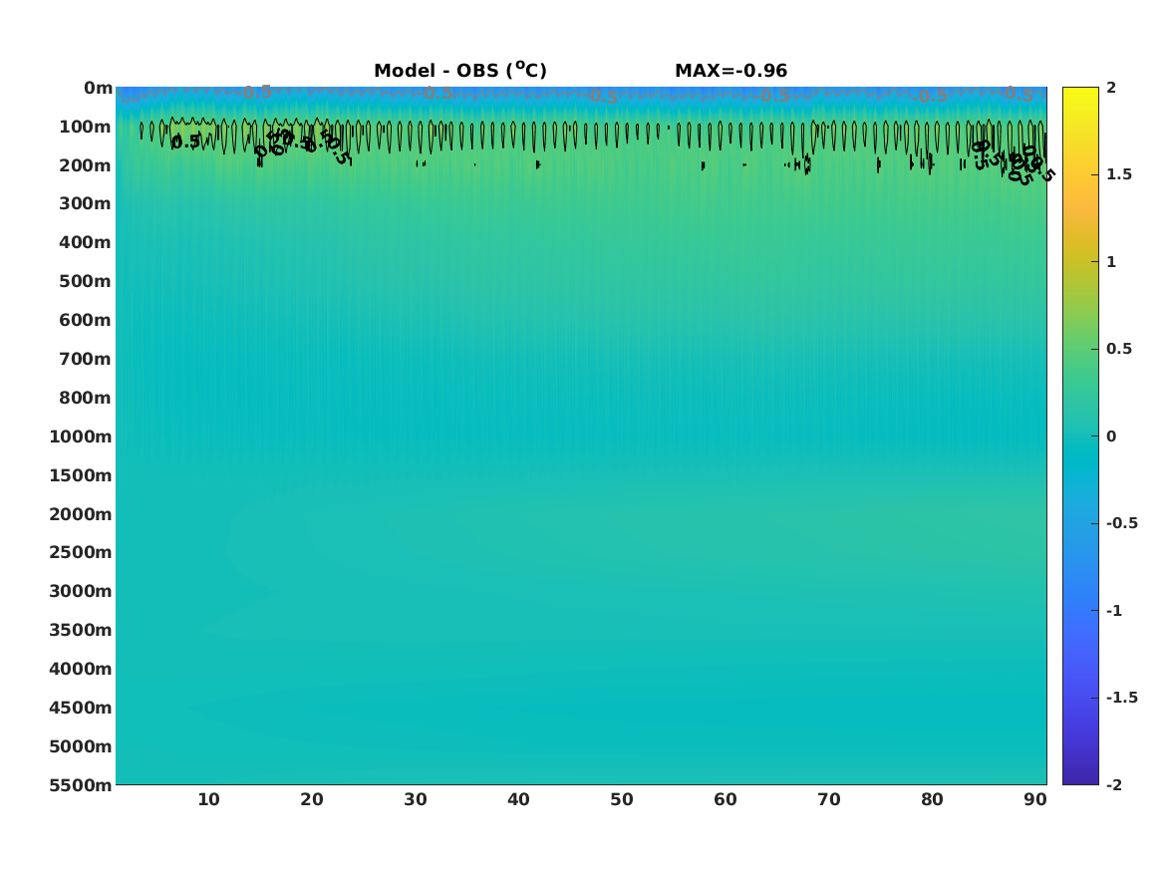
Task: Click the '4500m' depth axis label
Action: (x=81, y=708)
